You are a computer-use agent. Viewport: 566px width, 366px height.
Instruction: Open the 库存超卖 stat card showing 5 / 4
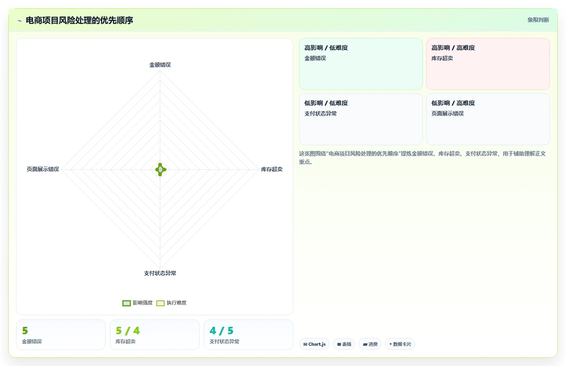click(x=155, y=335)
